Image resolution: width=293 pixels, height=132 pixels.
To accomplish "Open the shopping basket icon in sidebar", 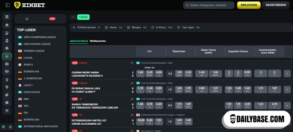I will click(7, 102).
